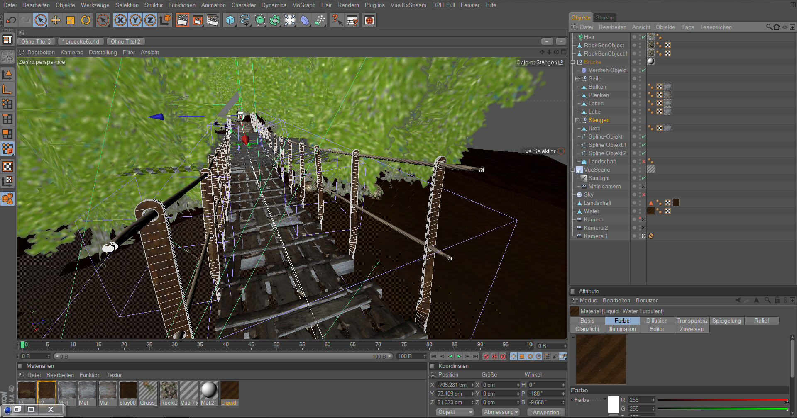This screenshot has width=797, height=418.
Task: Switch the world/object coordinate system icon
Action: tap(166, 20)
